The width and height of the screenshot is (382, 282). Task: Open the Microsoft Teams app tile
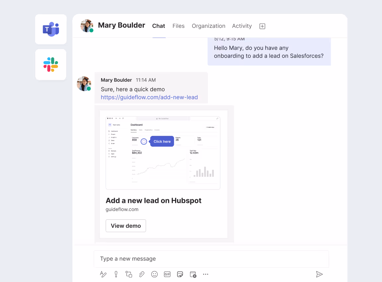pyautogui.click(x=51, y=29)
